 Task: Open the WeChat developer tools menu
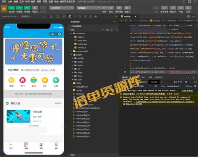pos(67,2)
